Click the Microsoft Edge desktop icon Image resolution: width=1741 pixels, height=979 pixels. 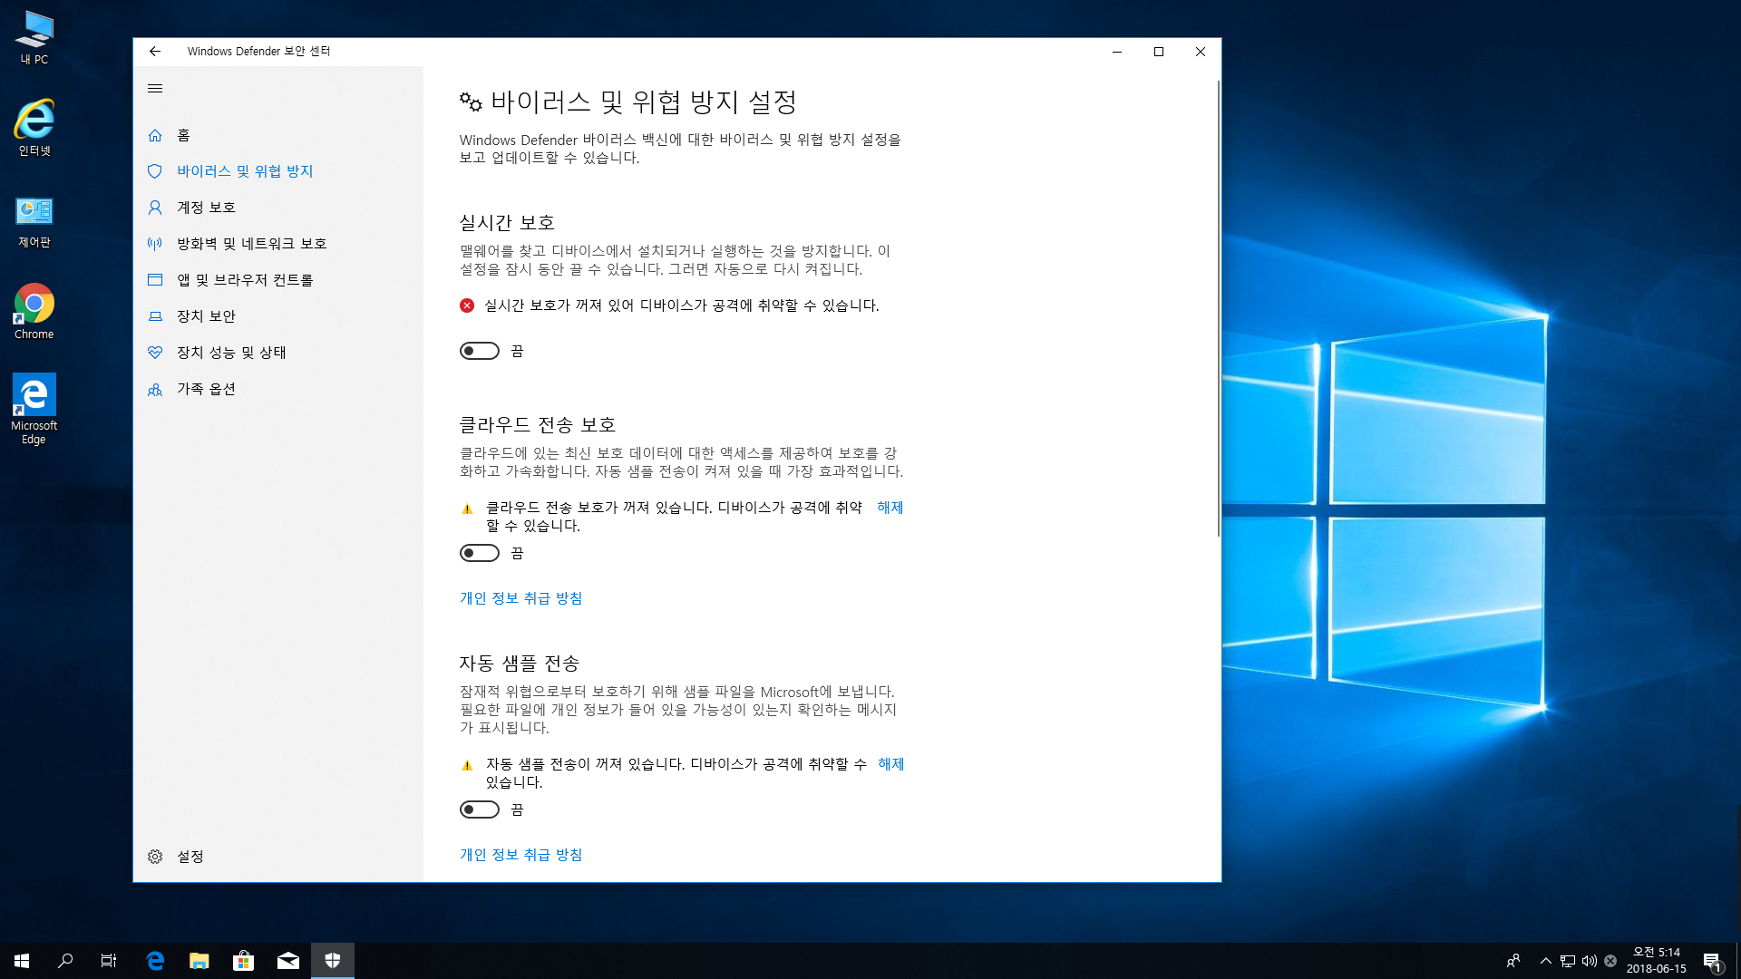34,408
